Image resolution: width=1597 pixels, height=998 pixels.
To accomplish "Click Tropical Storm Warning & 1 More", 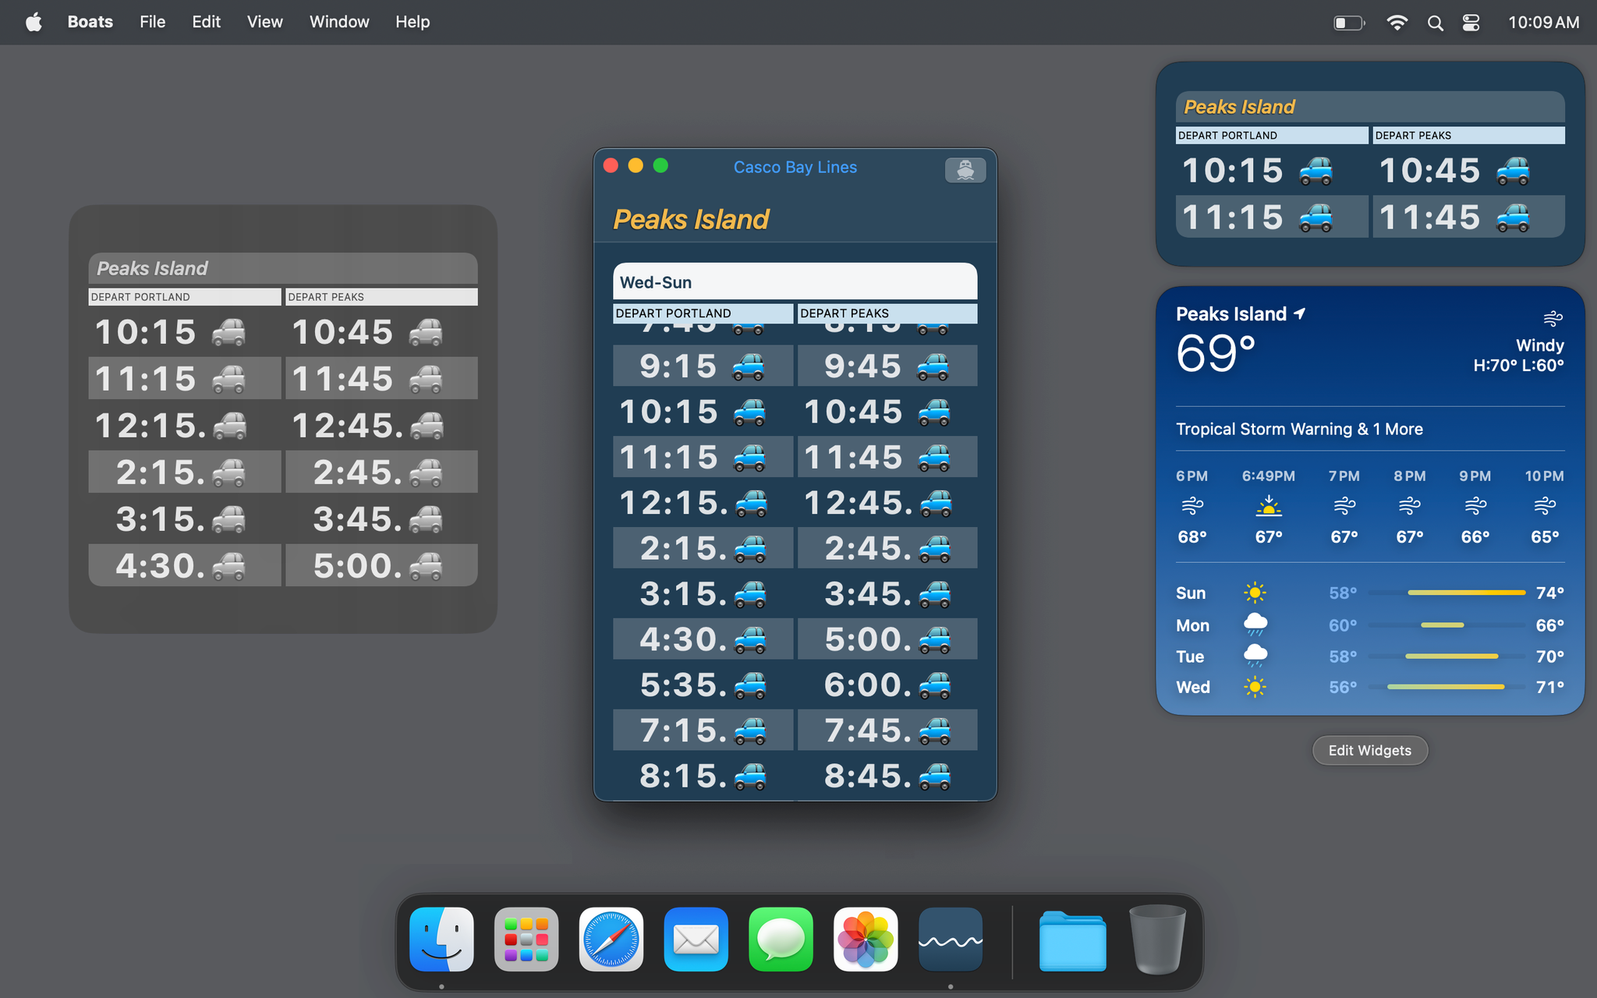I will (1299, 429).
